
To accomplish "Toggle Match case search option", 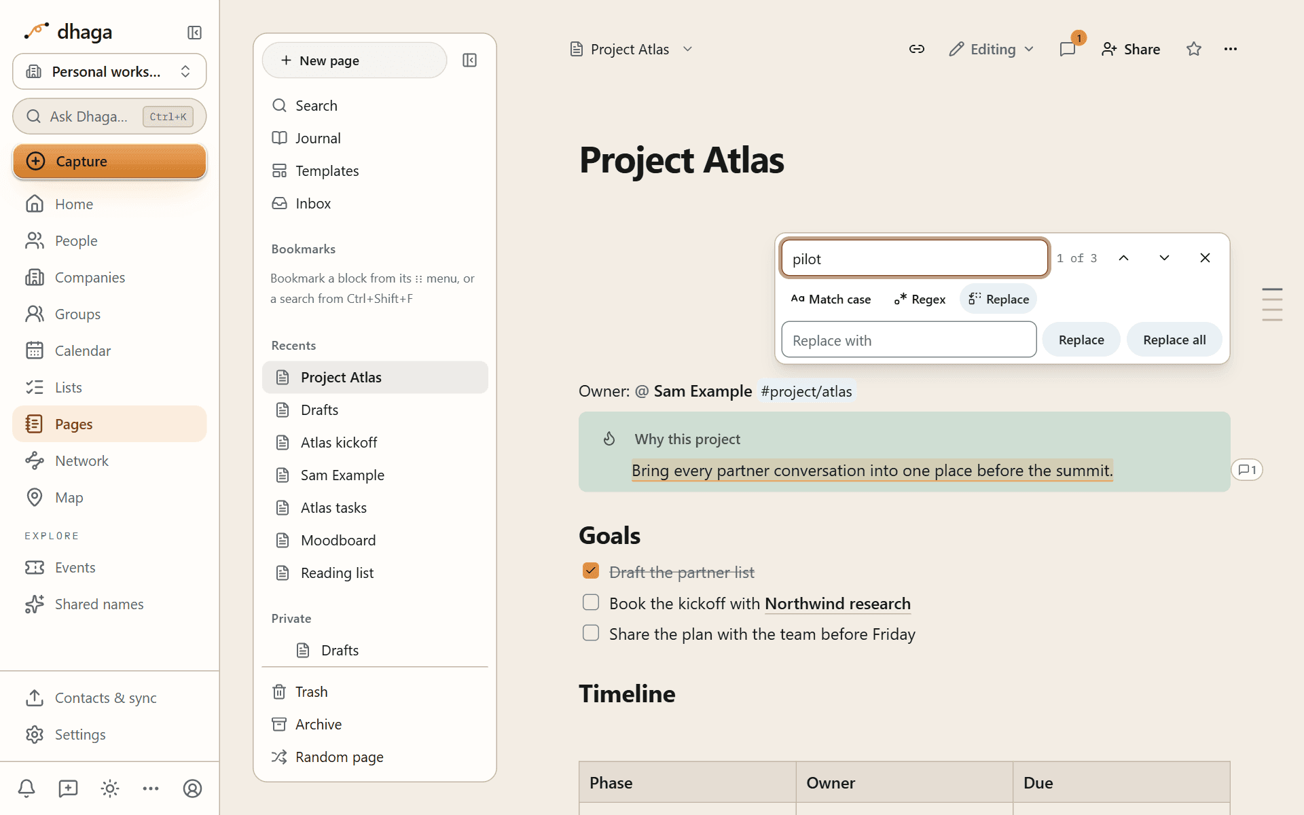I will coord(831,300).
